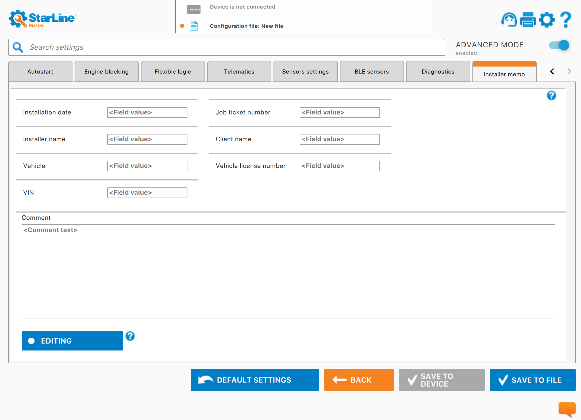Open help icon beside EDITING button
The image size is (581, 420).
(130, 336)
